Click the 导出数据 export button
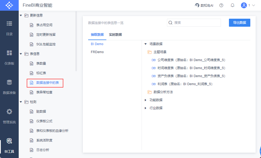The image size is (261, 158). click(240, 23)
